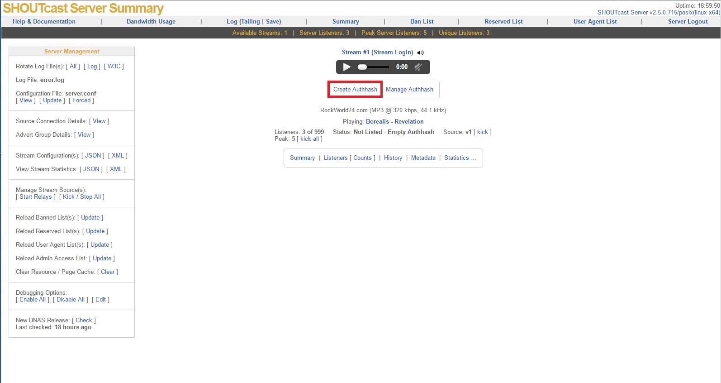Open the stream Summary tab link
Viewport: 721px width, 383px height.
coord(302,158)
